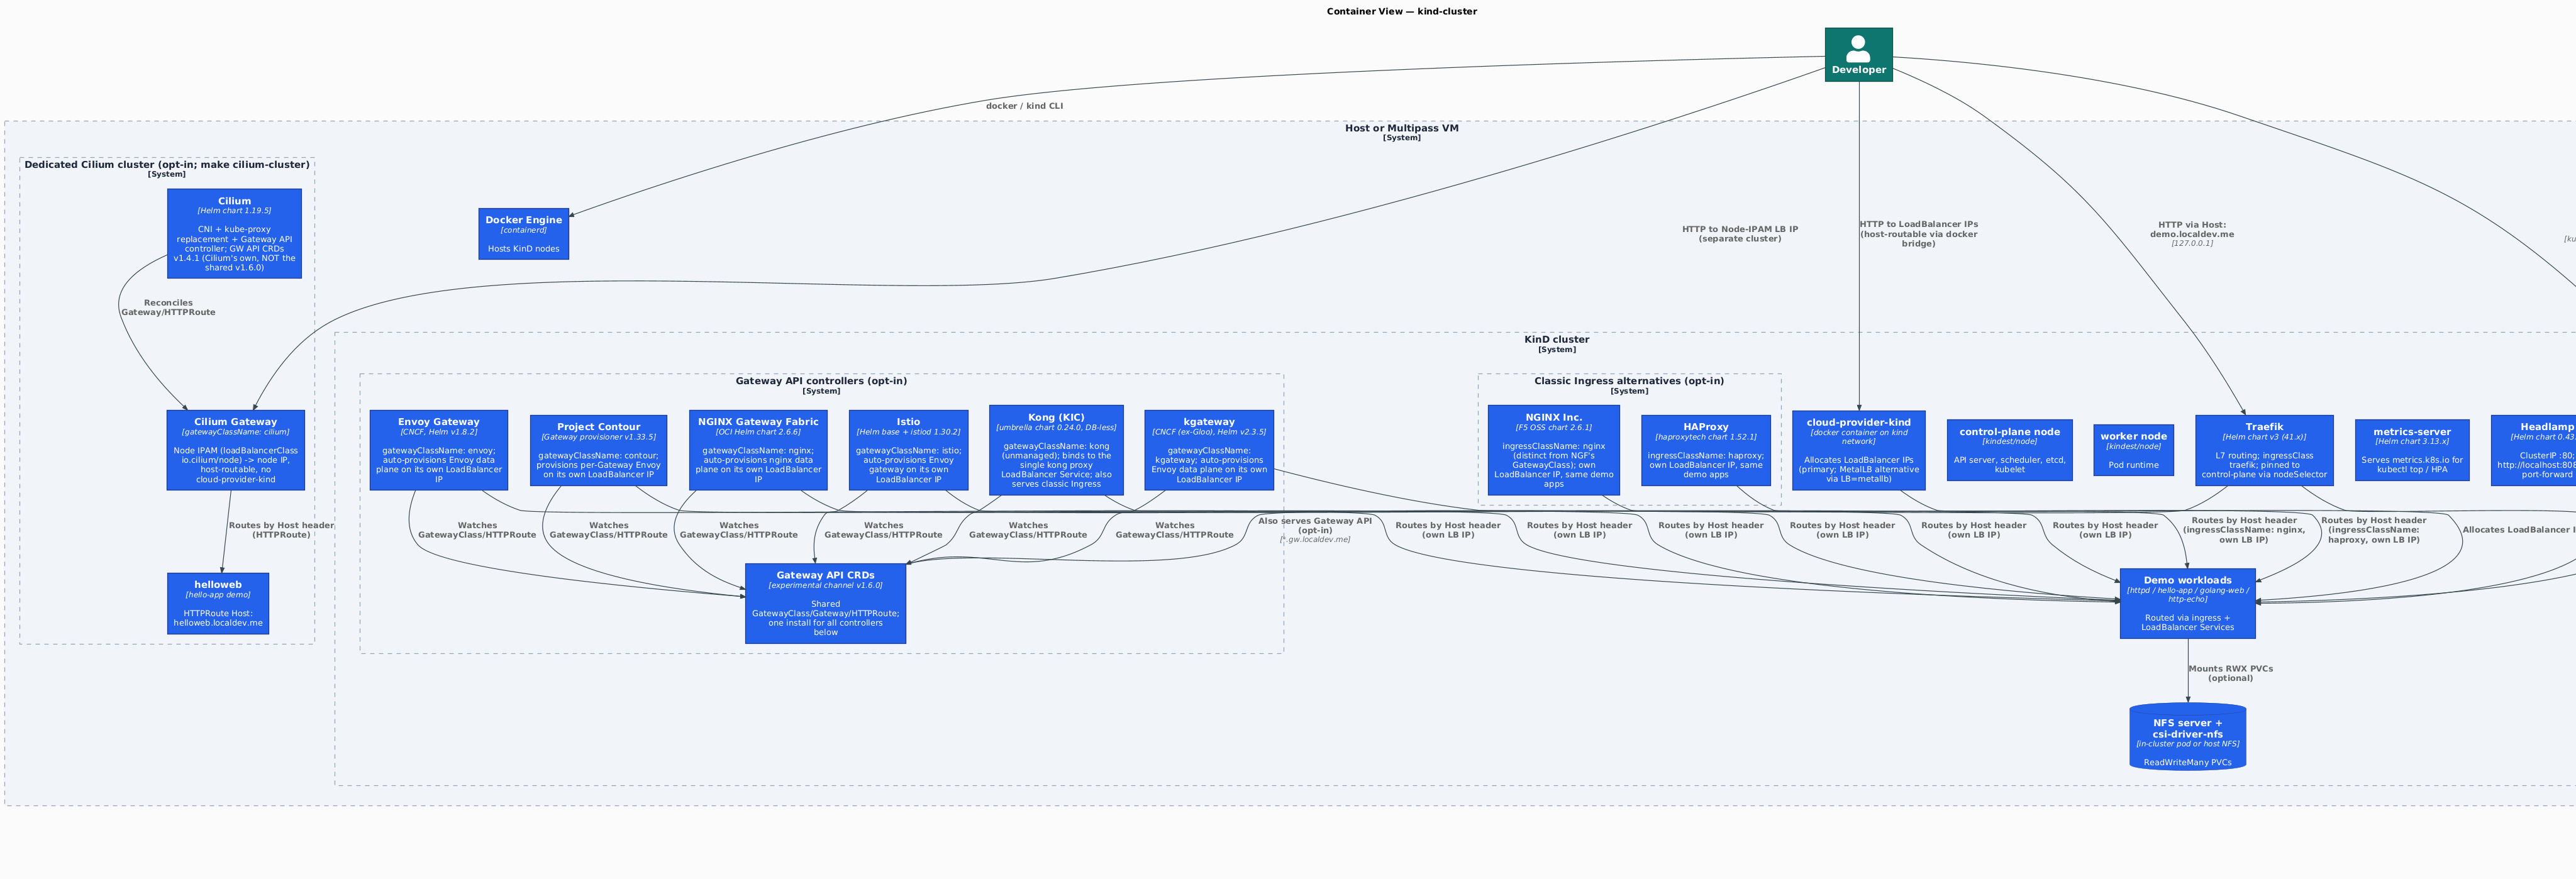This screenshot has height=879, width=2576.
Task: Select the 'Allocates LoadBalancer' edge label
Action: [x=2518, y=530]
